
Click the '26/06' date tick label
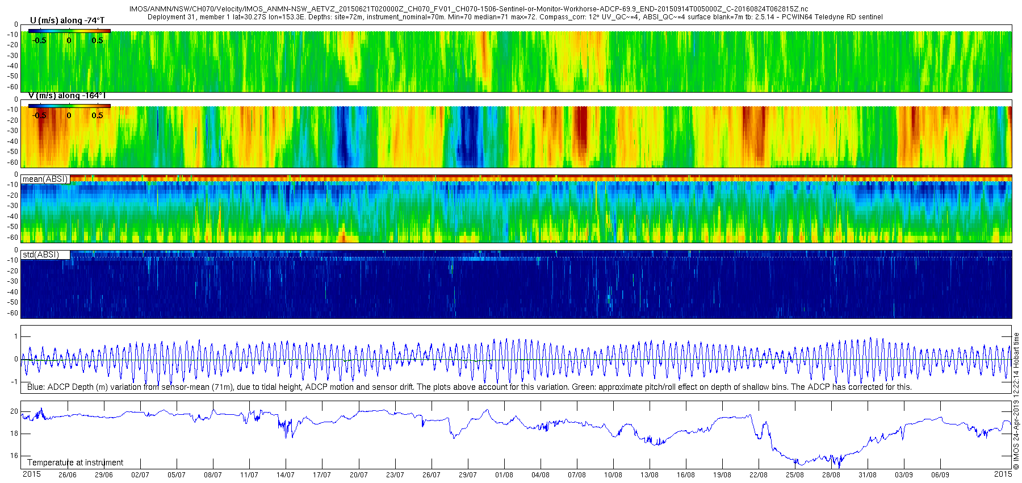coord(67,475)
